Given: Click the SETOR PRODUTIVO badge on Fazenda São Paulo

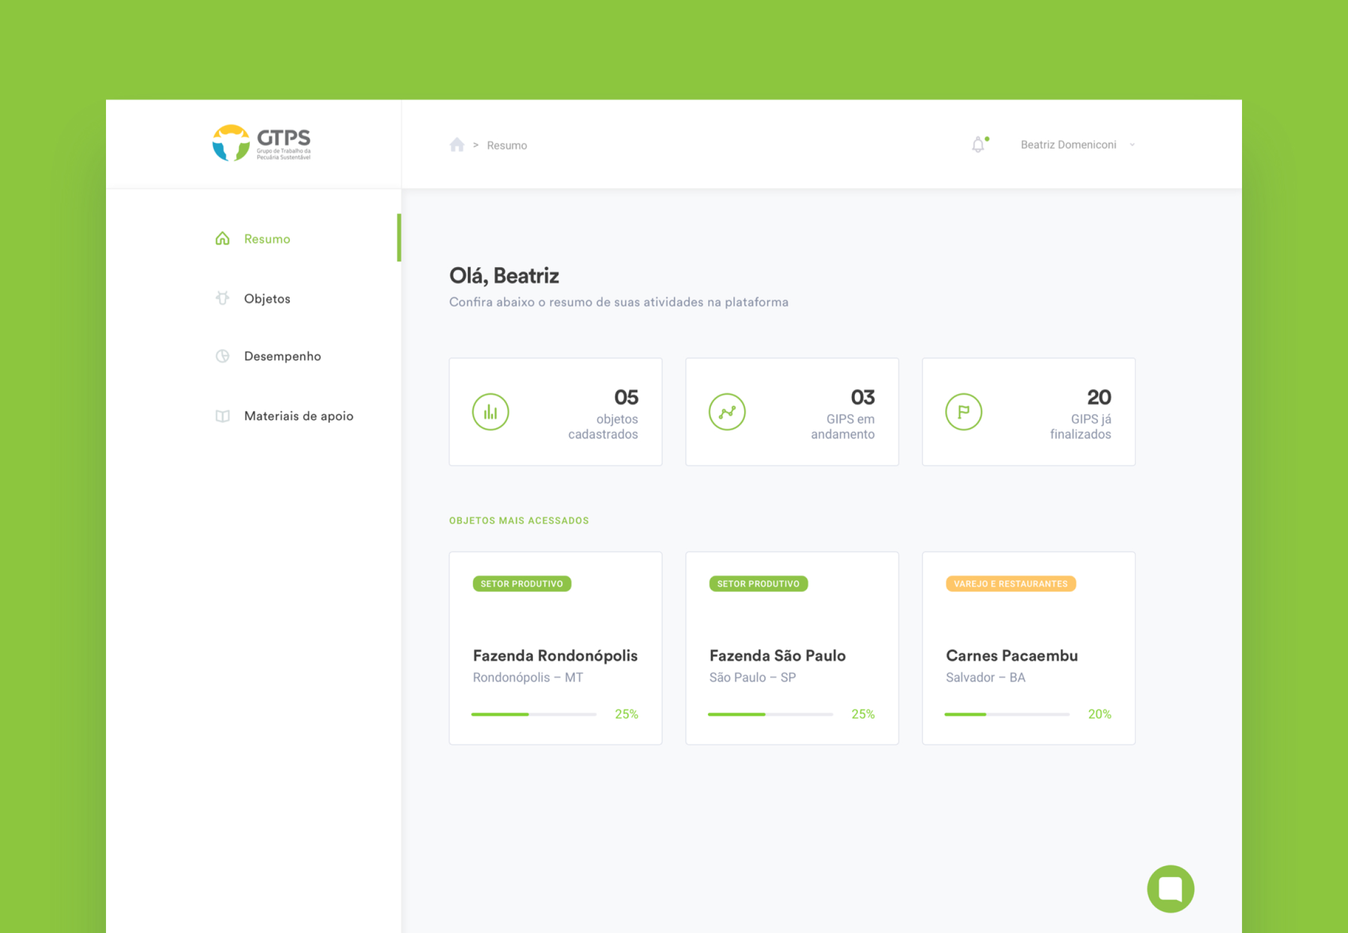Looking at the screenshot, I should 758,583.
